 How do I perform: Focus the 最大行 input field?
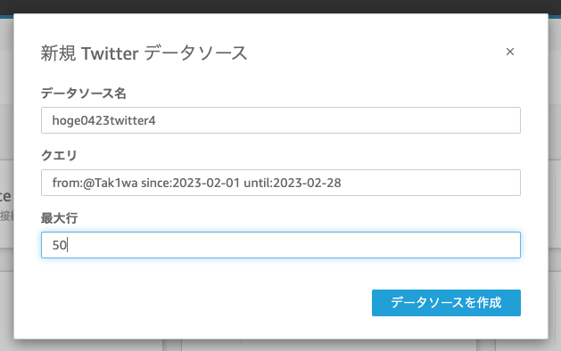click(x=281, y=245)
